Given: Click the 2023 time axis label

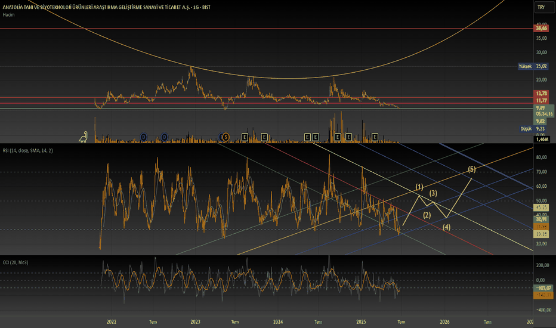Looking at the screenshot, I should tap(195, 322).
